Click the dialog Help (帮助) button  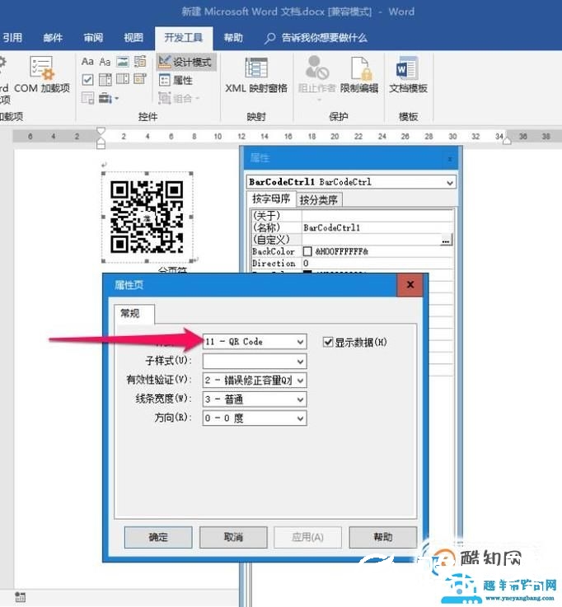pos(382,537)
